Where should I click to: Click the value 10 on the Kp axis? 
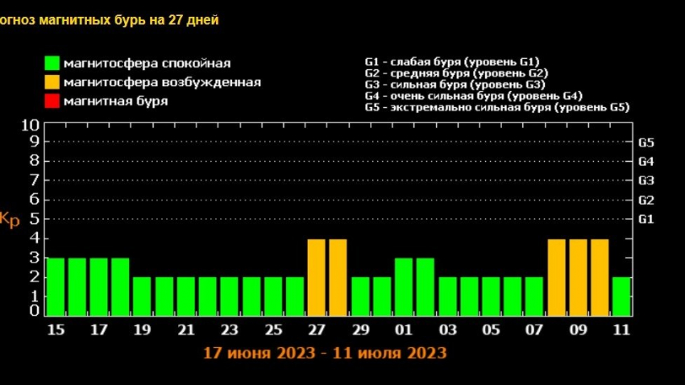tap(29, 126)
